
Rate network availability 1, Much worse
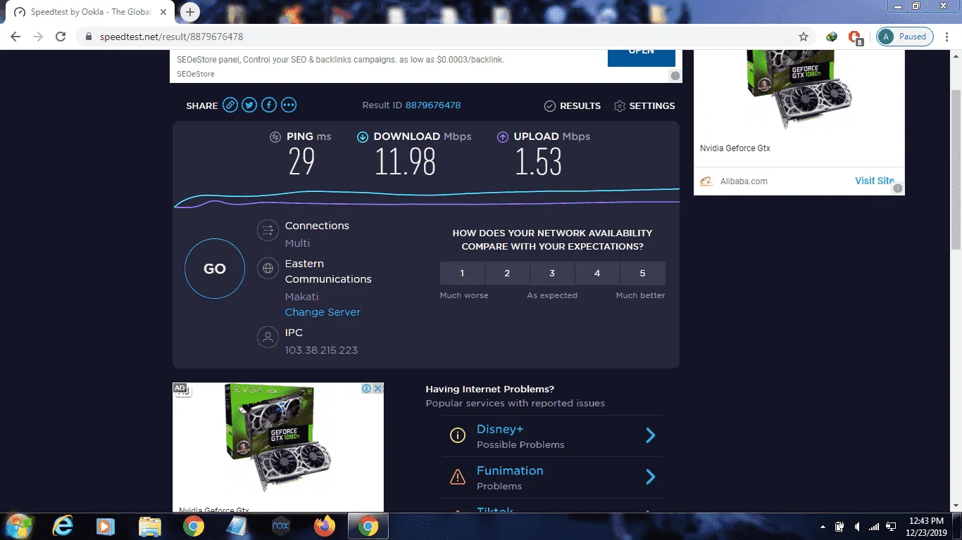(462, 273)
